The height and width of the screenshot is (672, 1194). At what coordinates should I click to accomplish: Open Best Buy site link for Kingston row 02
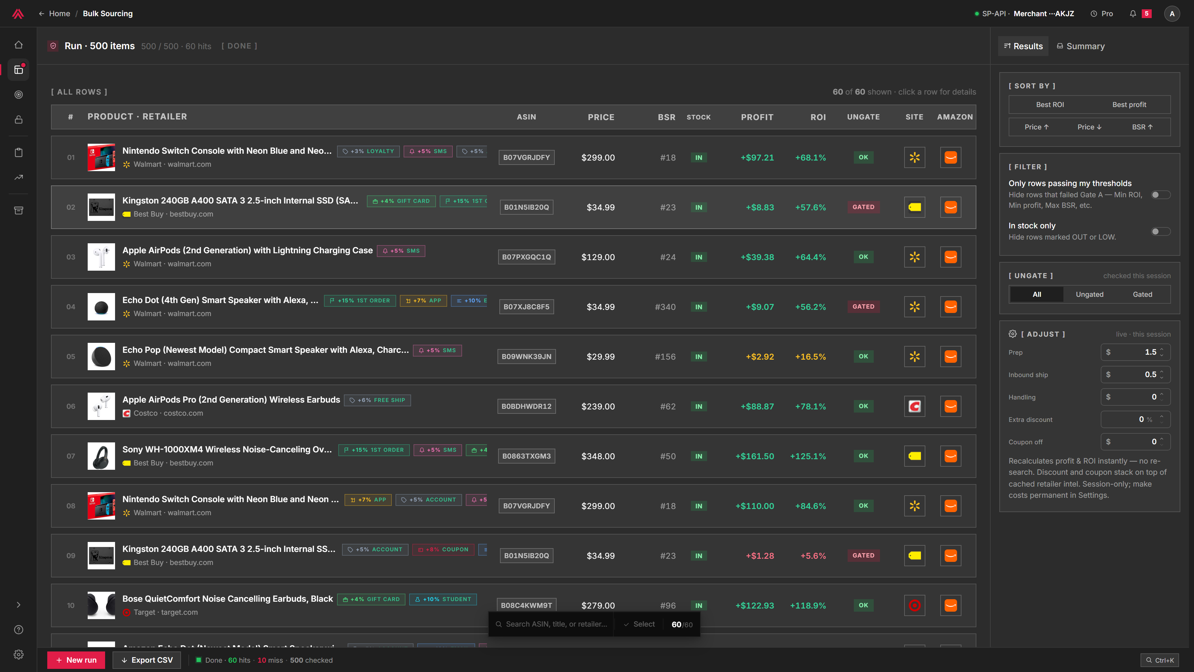coord(914,207)
